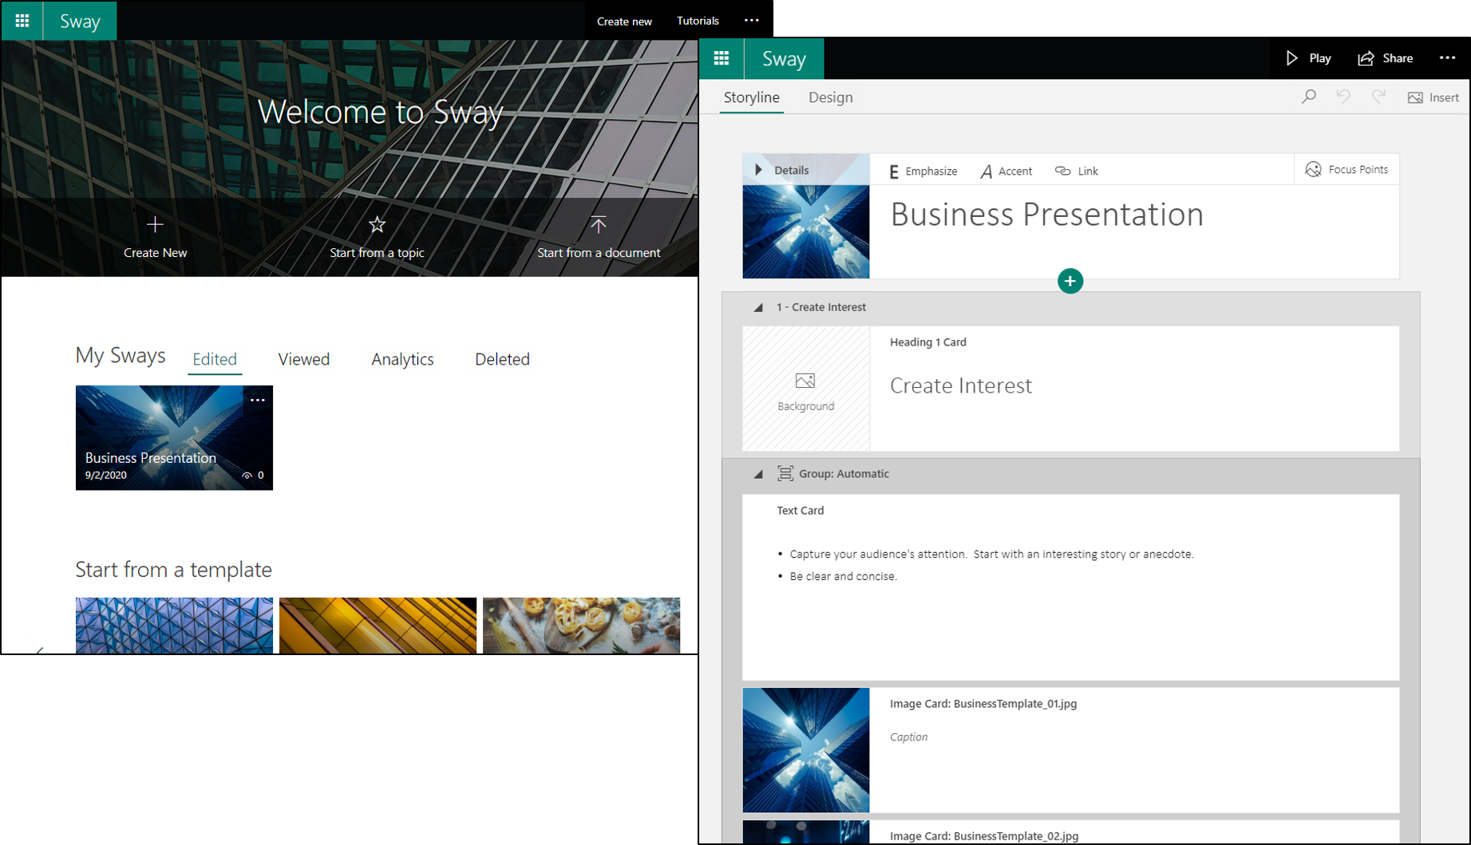
Task: Open the ellipsis menu on Business Presentation thumbnail
Action: point(257,399)
